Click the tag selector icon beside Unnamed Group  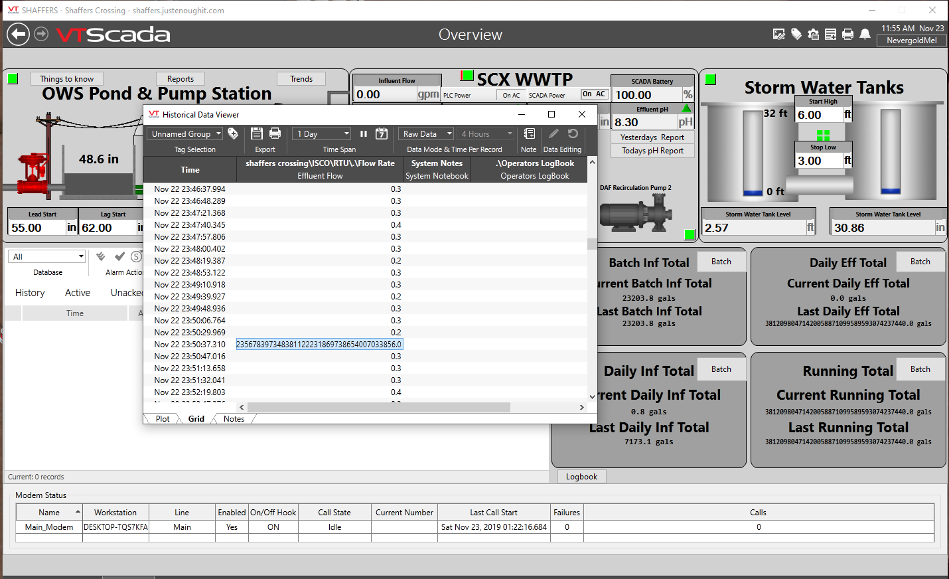pyautogui.click(x=233, y=133)
